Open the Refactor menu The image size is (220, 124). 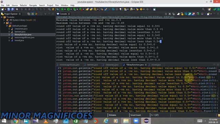[23, 6]
